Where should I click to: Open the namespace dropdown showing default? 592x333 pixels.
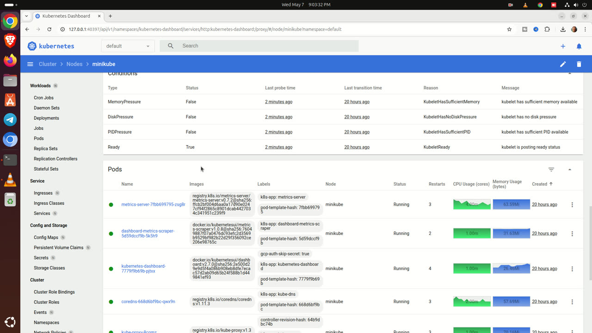pos(128,46)
